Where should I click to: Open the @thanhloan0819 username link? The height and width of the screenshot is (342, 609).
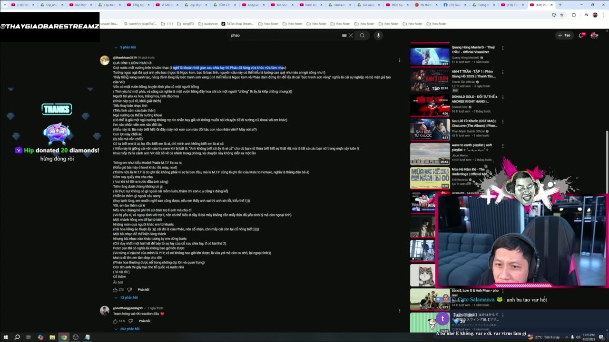click(x=125, y=57)
